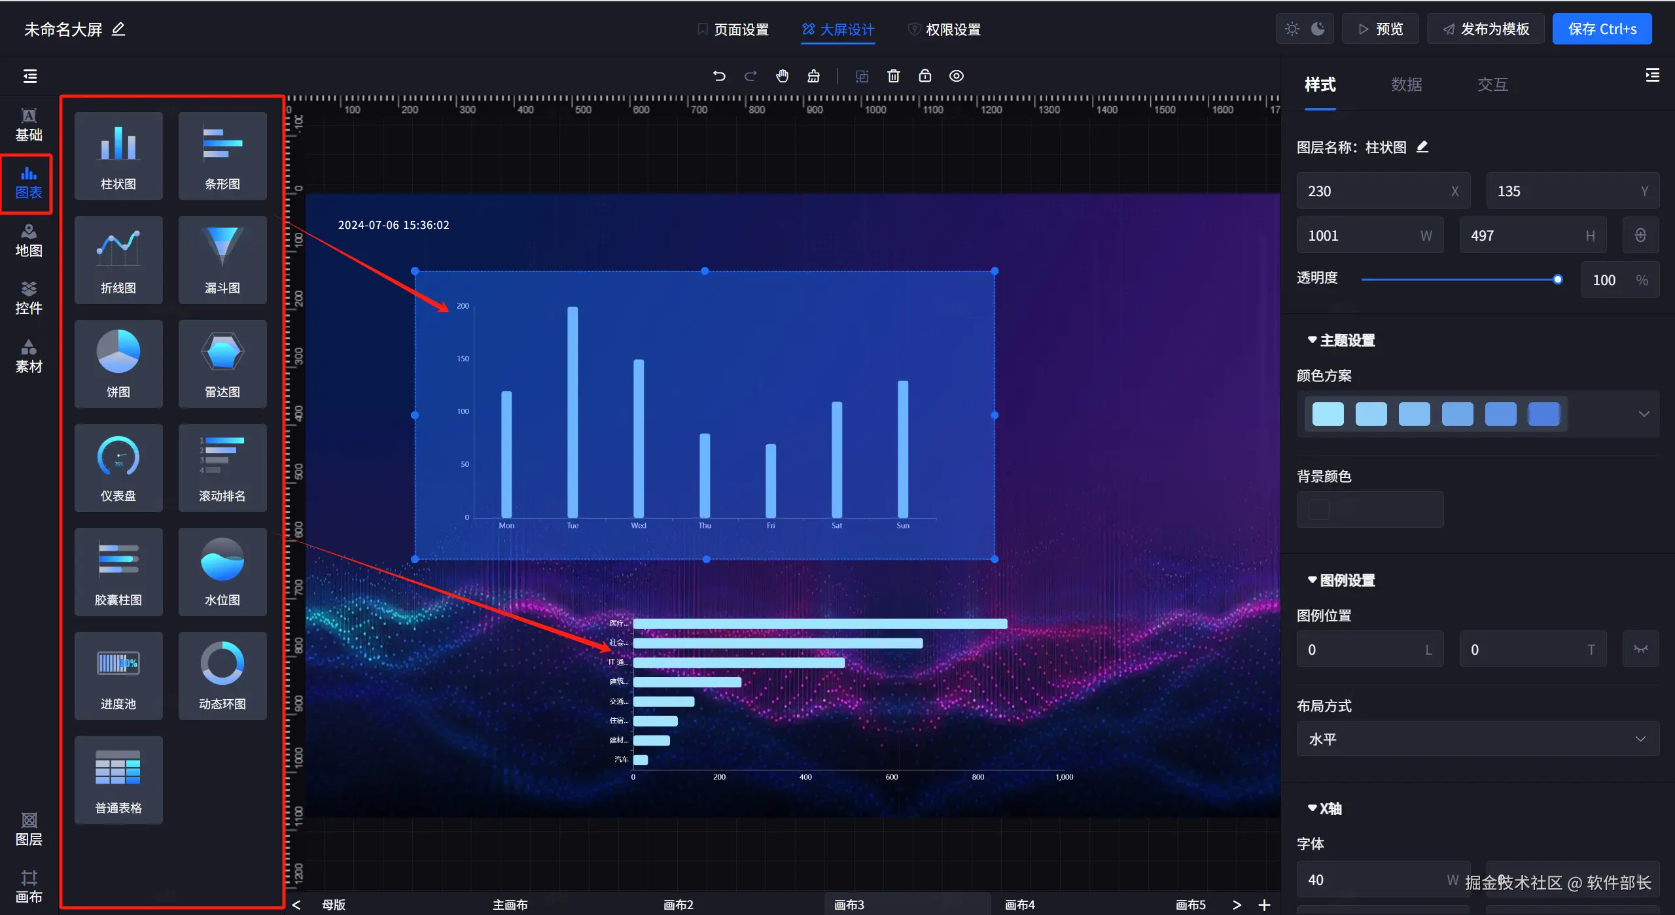The width and height of the screenshot is (1675, 915).
Task: Open the color scheme (颜色方案) dropdown
Action: coord(1643,414)
